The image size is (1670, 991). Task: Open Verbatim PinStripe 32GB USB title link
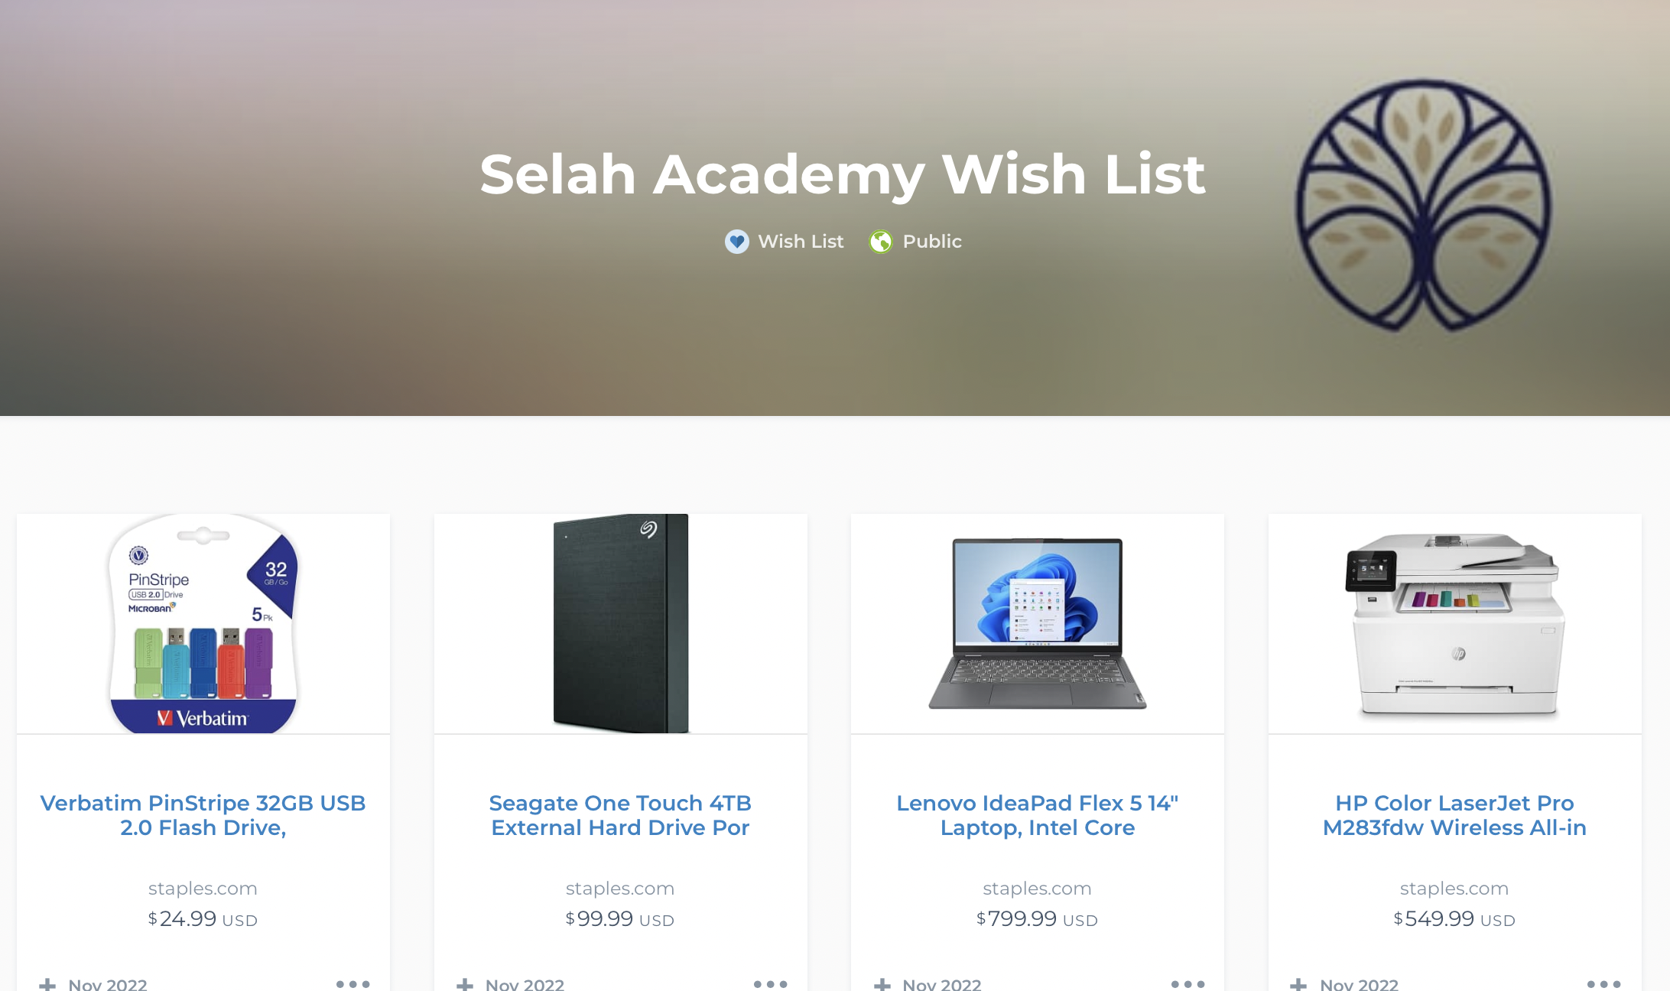coord(203,815)
